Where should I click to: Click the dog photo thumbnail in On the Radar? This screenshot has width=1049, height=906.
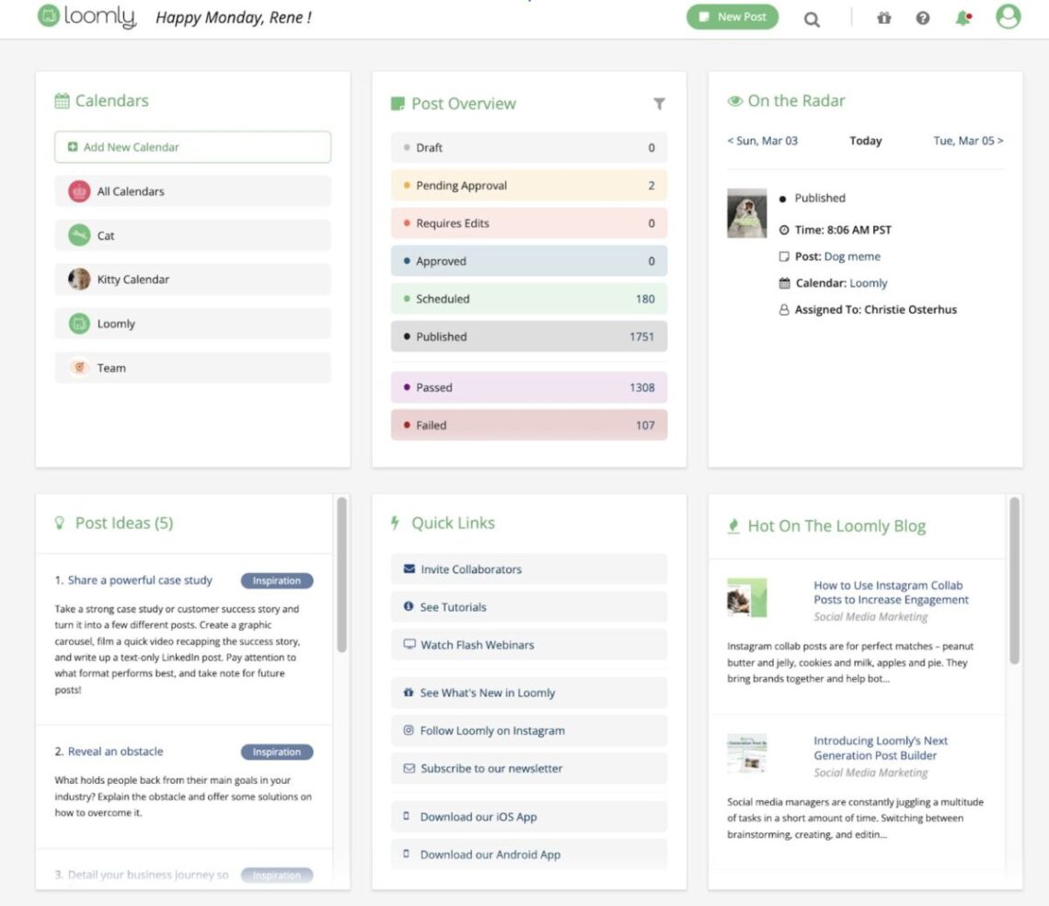tap(746, 212)
